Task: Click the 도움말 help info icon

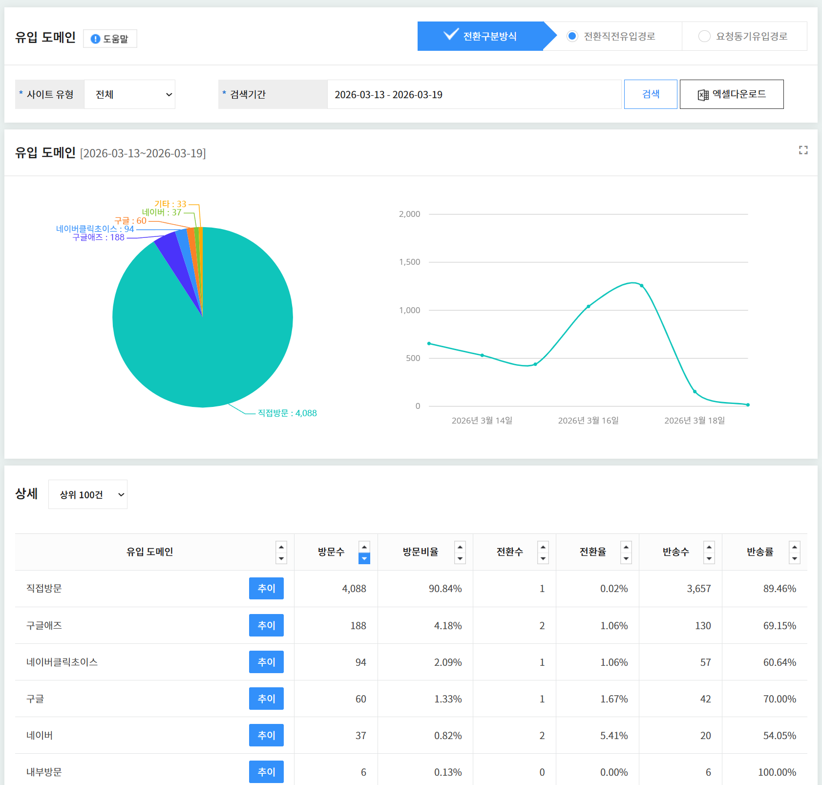Action: [x=96, y=39]
